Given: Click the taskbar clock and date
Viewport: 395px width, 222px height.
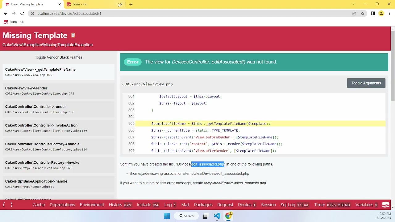Looking at the screenshot, I should [383, 216].
